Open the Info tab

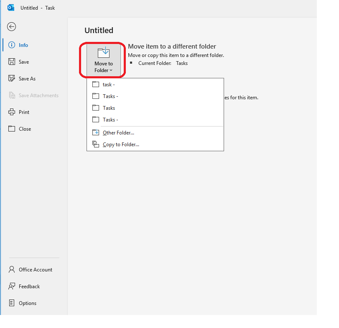[35, 45]
